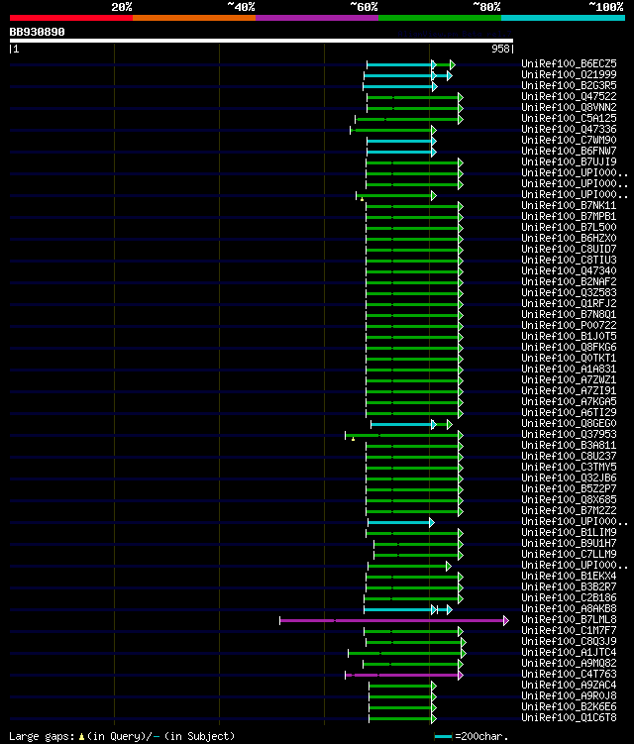Viewport: 634px width, 744px height.
Task: Select the UniRef100_A7KGA5 label
Action: click(569, 402)
